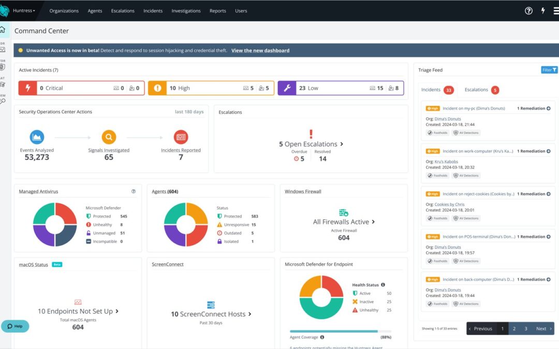Viewport: 559px width, 349px height.
Task: Click the Protected shield icon in Agents status
Action: tap(219, 216)
